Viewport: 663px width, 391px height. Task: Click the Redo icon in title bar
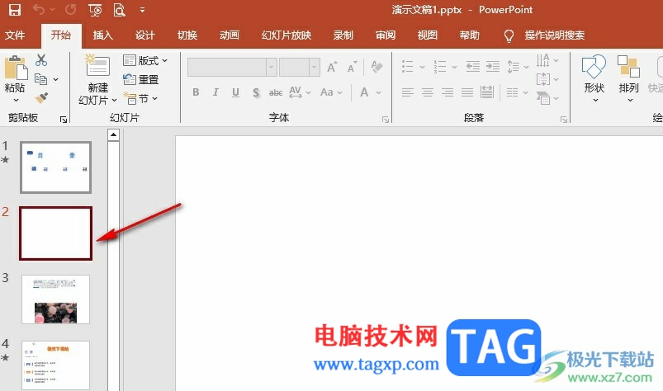(71, 9)
